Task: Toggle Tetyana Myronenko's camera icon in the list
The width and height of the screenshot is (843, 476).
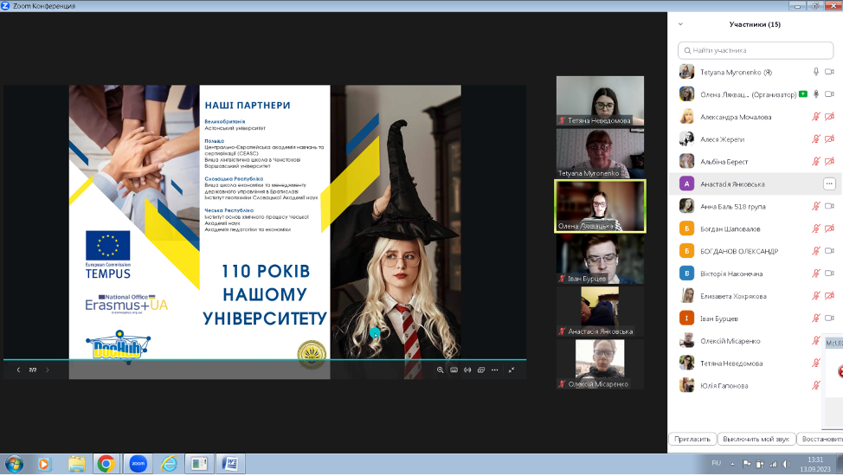Action: pyautogui.click(x=829, y=72)
